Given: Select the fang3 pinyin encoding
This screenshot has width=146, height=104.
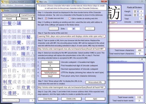Looking at the screenshot, I should point(50,76).
